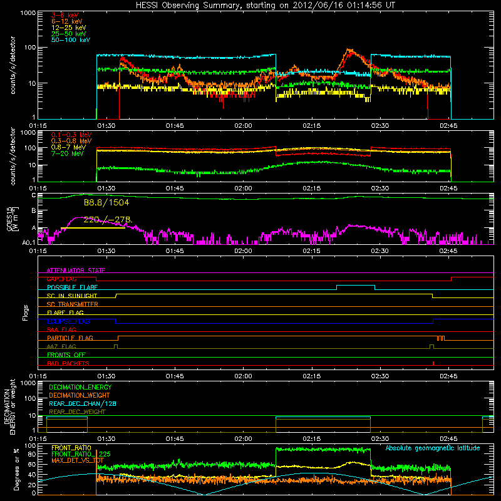This screenshot has height=501, width=501.
Task: Select the 'DECIMATION ENERGY or weight' axis title
Action: tap(9, 406)
